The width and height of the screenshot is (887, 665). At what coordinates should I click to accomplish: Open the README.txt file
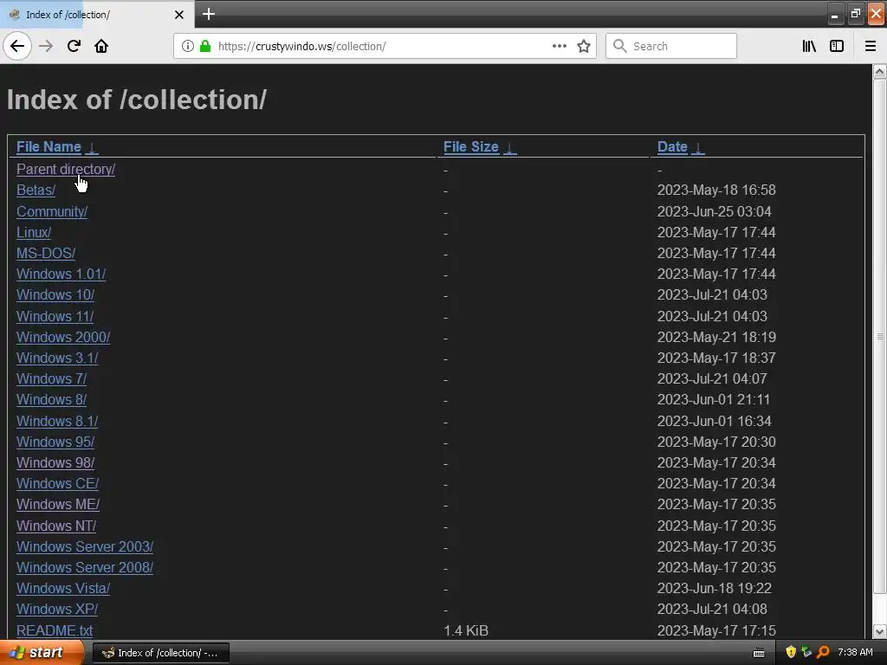[55, 630]
